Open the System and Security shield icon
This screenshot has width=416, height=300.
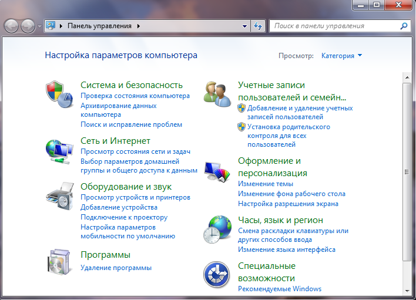(x=59, y=94)
